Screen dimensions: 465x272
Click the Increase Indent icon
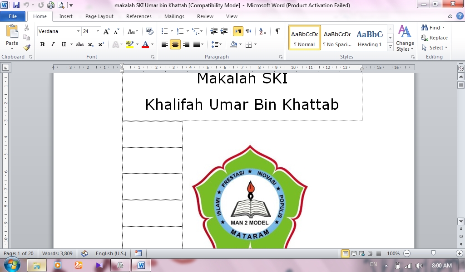(224, 31)
